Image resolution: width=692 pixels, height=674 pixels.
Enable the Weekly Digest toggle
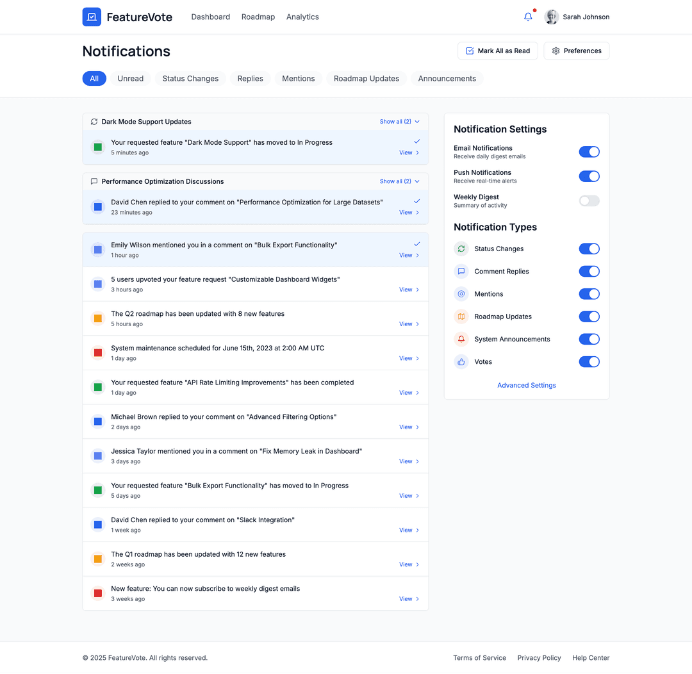tap(589, 201)
